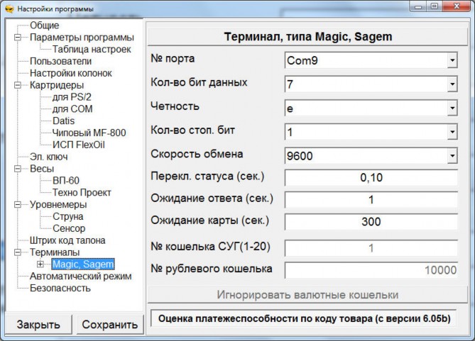The width and height of the screenshot is (475, 341).
Task: Click the № кошелька СУГ(1-20) field
Action: pyautogui.click(x=371, y=248)
